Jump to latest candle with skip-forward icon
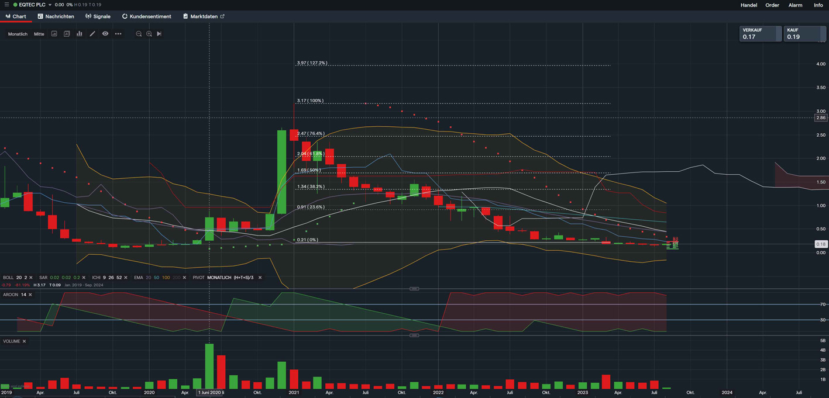 tap(159, 34)
